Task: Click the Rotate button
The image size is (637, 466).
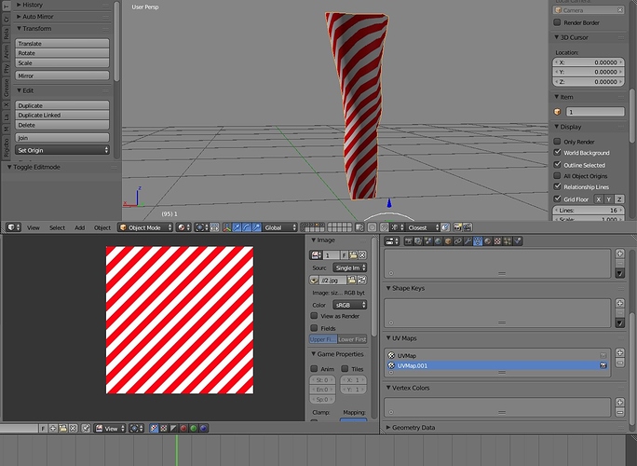Action: pyautogui.click(x=62, y=53)
